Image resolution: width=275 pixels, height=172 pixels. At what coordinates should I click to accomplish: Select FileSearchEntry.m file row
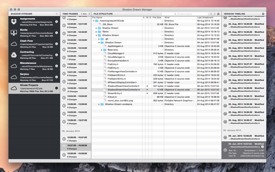point(156,79)
